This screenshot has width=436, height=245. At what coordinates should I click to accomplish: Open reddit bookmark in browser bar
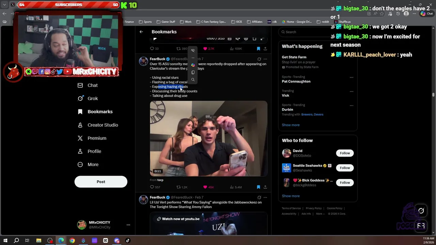pyautogui.click(x=323, y=22)
